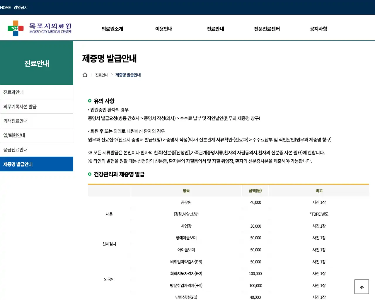Viewport: 375px width, 300px height.
Task: Open 의무기록사본 발급 from the sidebar
Action: coord(20,106)
